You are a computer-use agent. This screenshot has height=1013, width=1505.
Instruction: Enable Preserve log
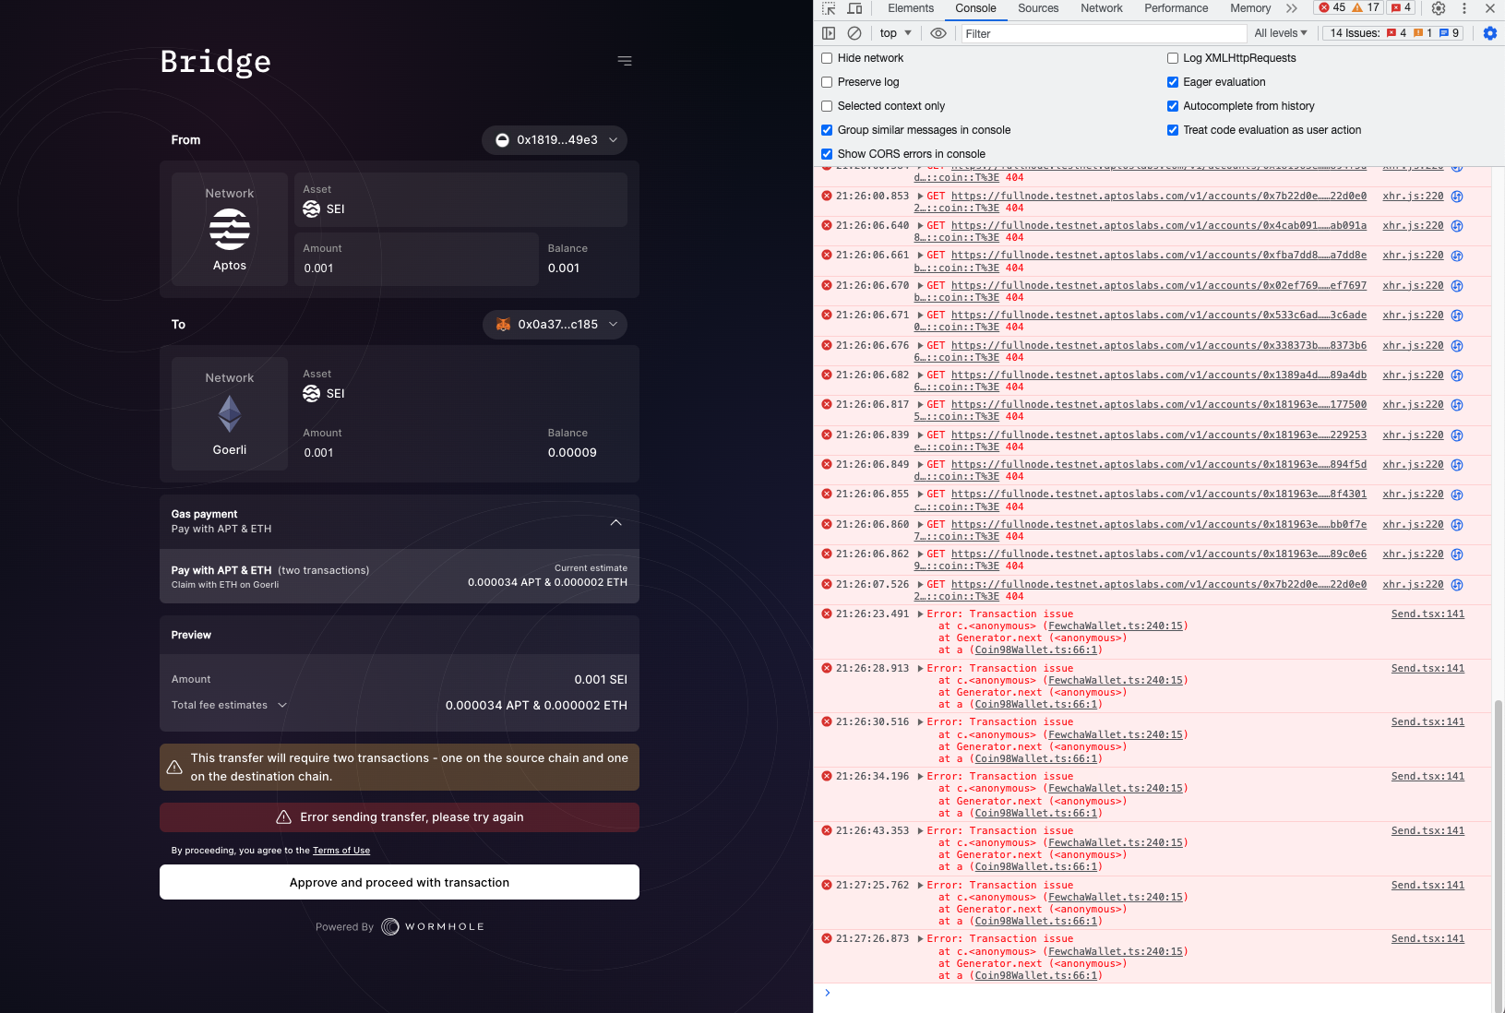tap(826, 82)
